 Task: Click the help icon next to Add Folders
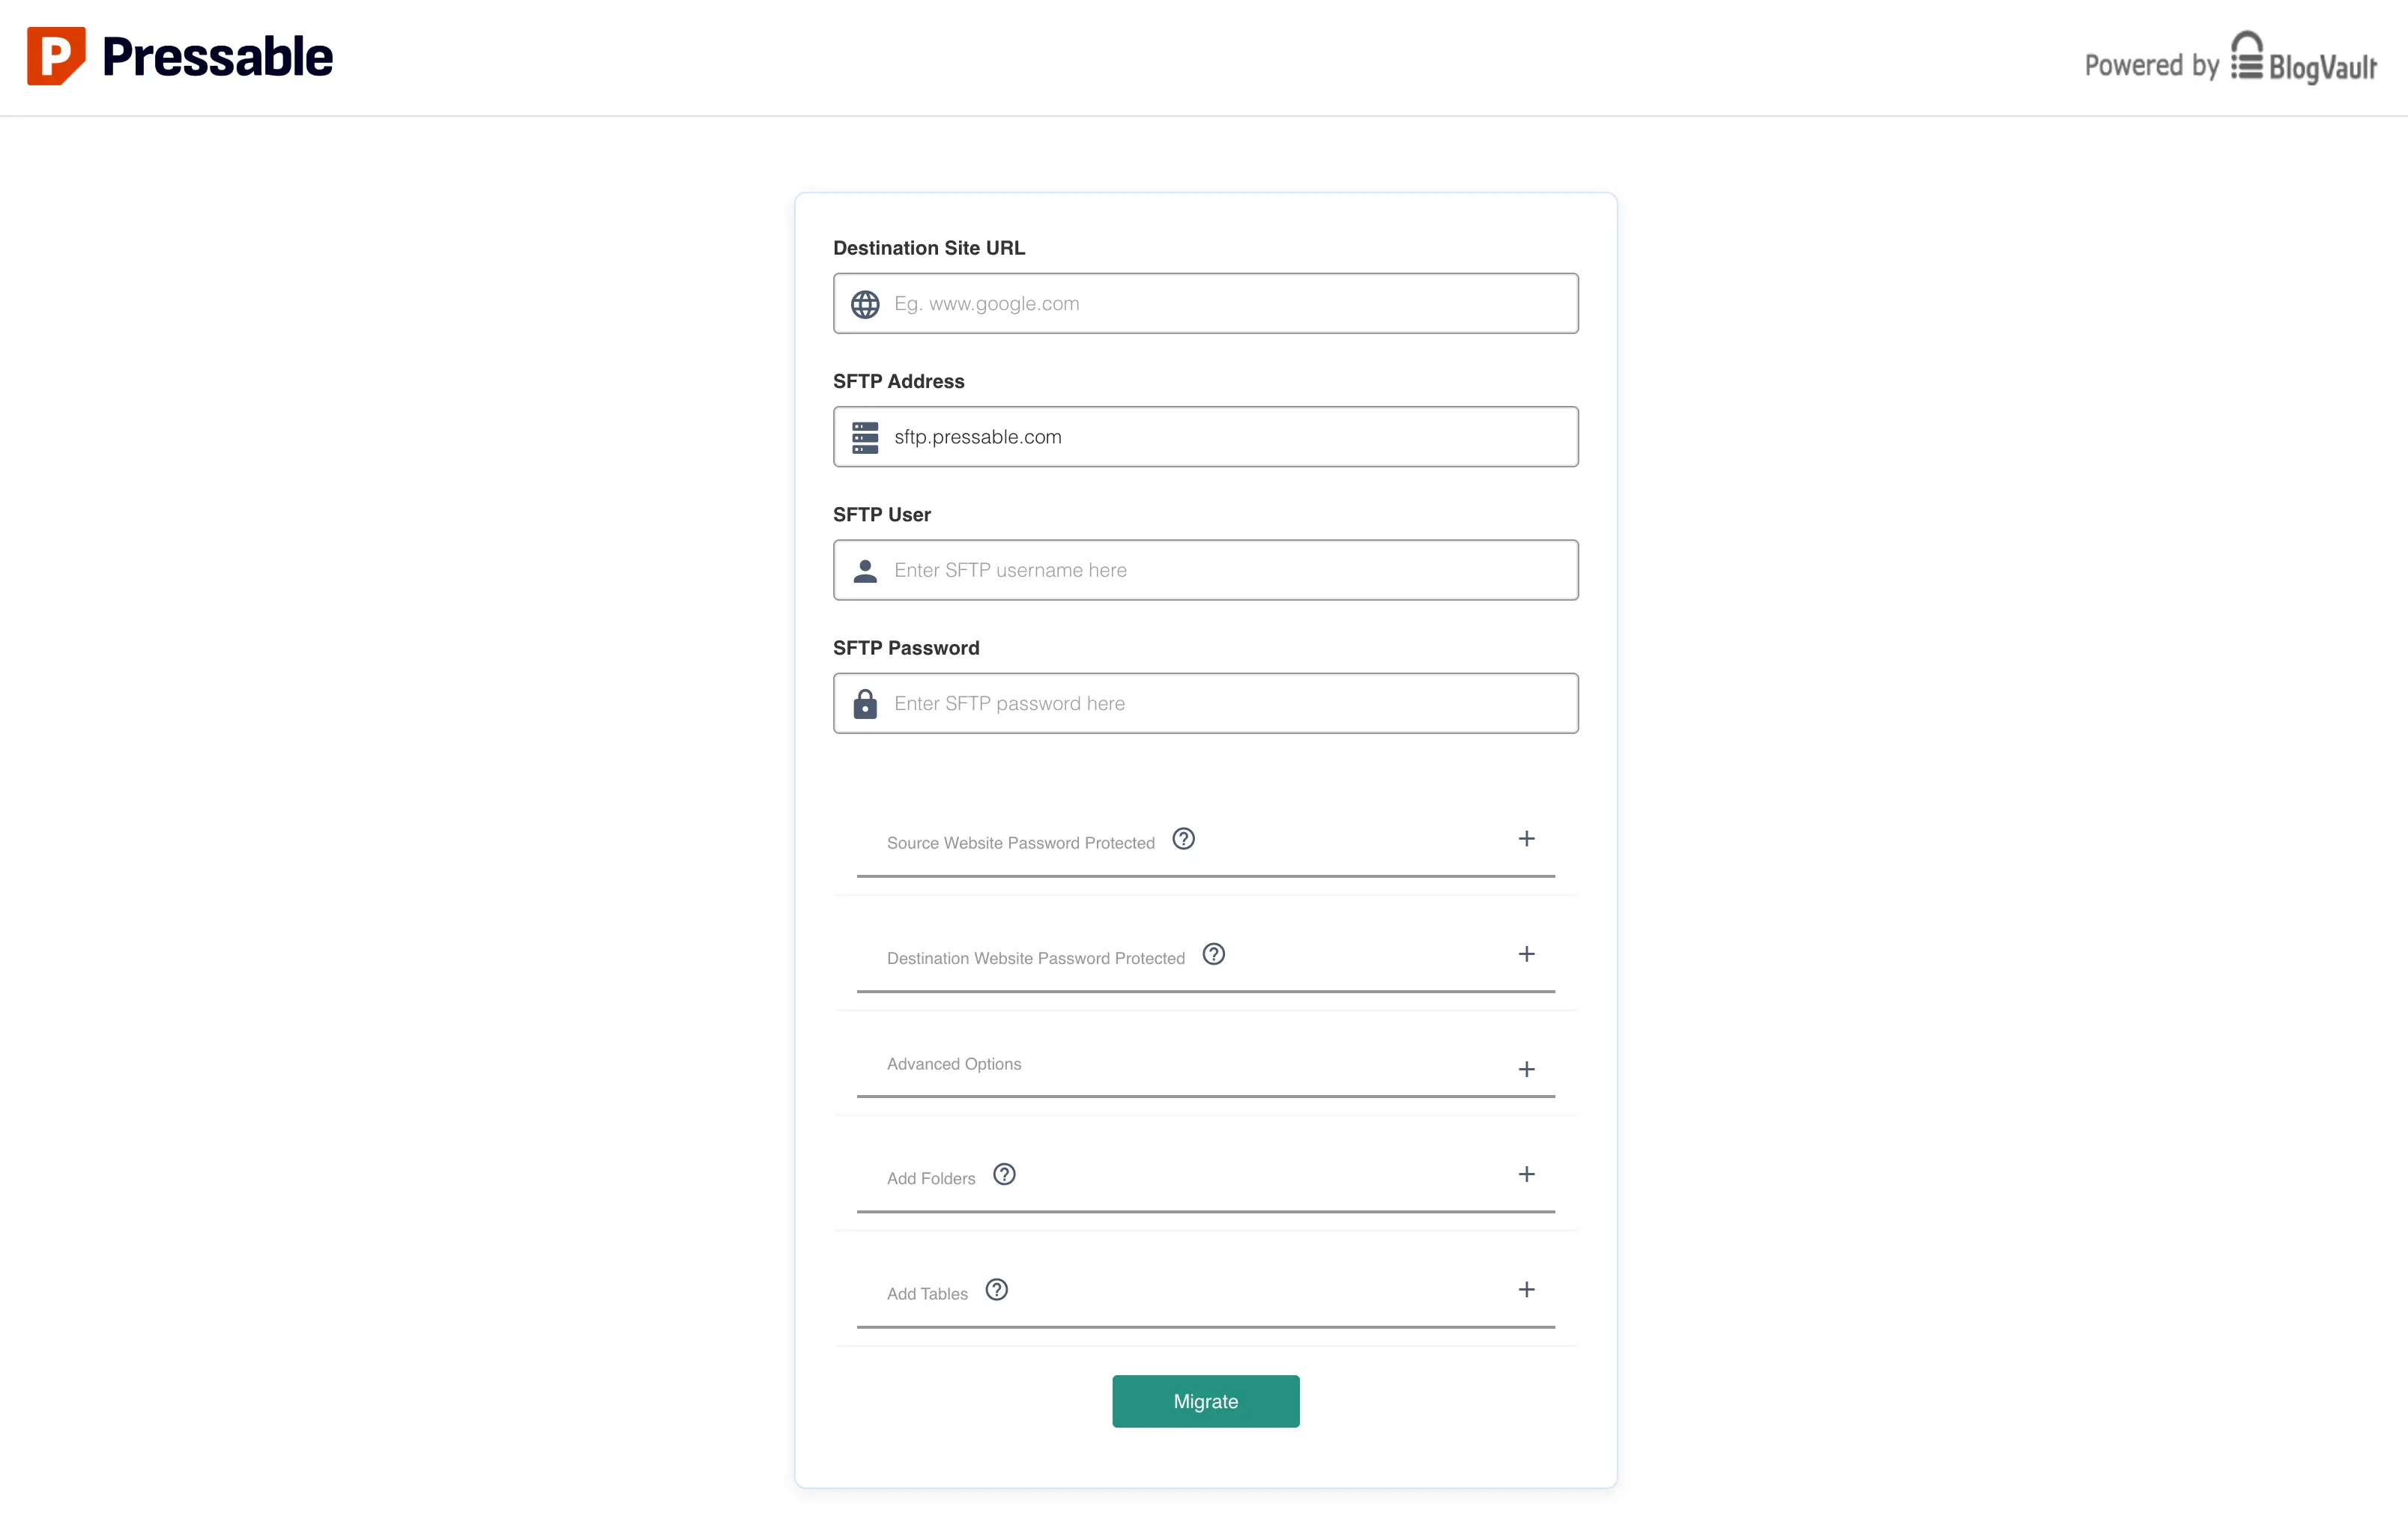[x=1005, y=1175]
